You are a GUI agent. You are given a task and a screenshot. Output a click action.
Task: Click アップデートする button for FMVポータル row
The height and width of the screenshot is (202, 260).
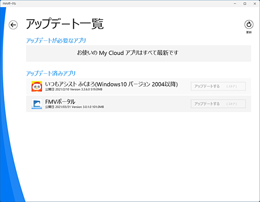coord(218,104)
